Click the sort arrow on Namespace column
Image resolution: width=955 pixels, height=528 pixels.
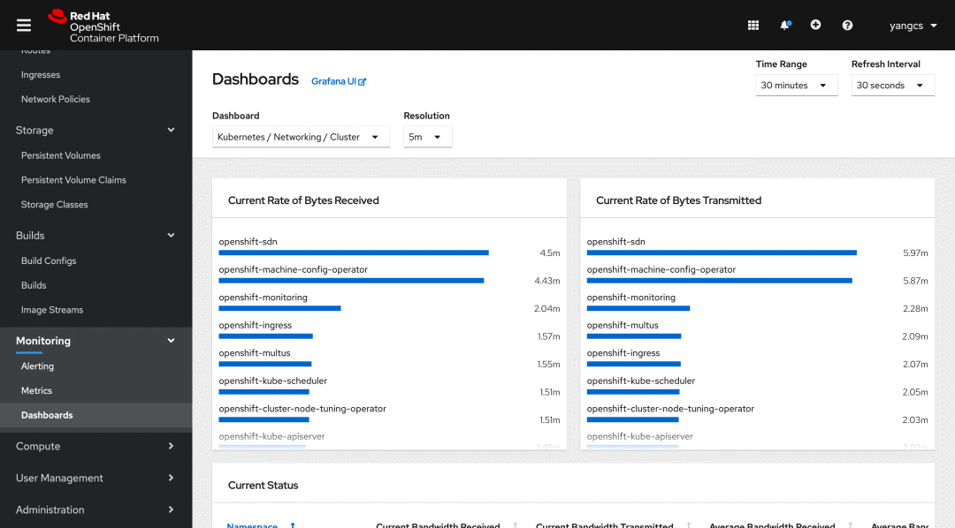pyautogui.click(x=292, y=524)
